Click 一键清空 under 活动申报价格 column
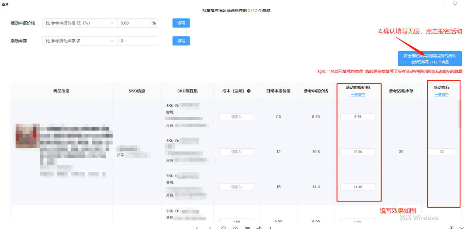The width and height of the screenshot is (464, 229). 358,95
